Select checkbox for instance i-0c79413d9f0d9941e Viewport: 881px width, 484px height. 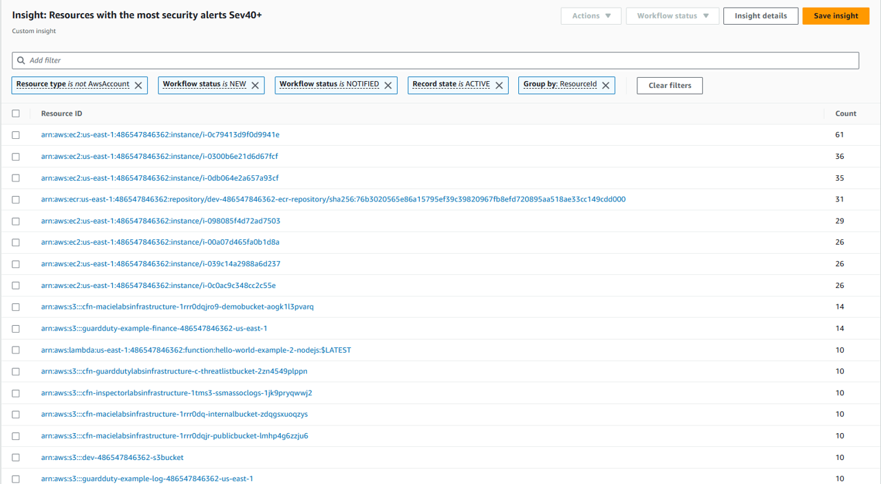[x=16, y=135]
